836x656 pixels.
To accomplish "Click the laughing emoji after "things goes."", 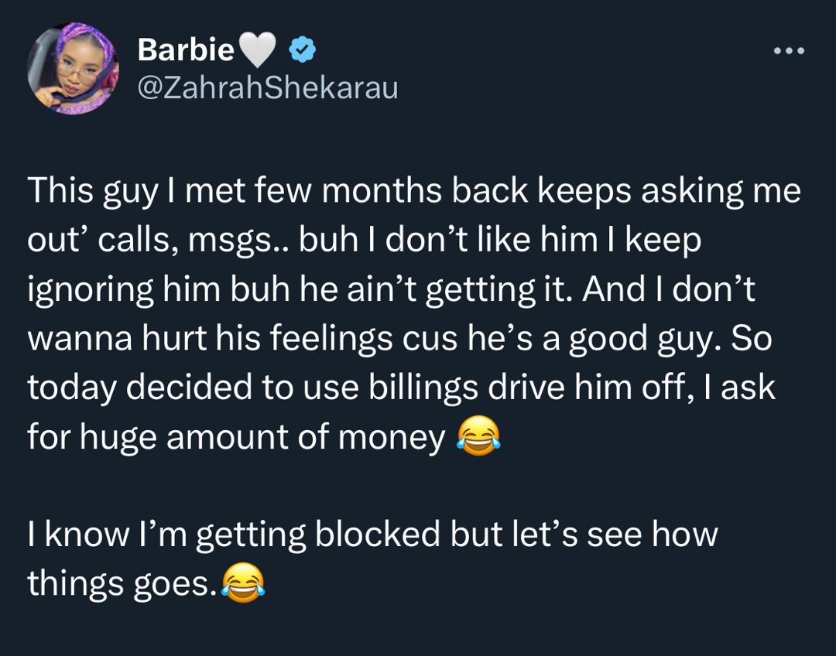I will 242,583.
